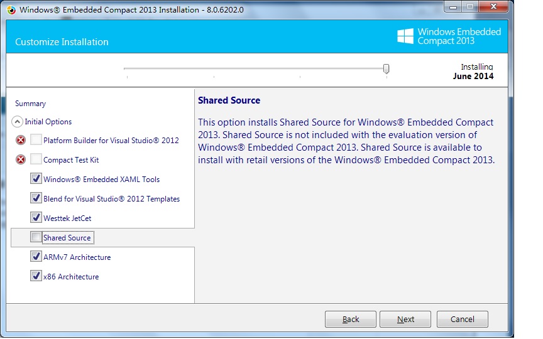Cancel the installation

point(463,319)
